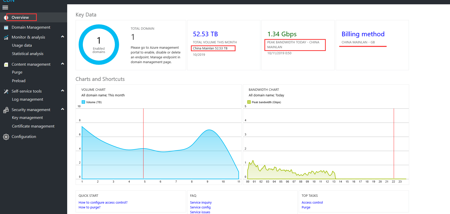
Task: Click the Security management lock icon
Action: click(x=6, y=110)
